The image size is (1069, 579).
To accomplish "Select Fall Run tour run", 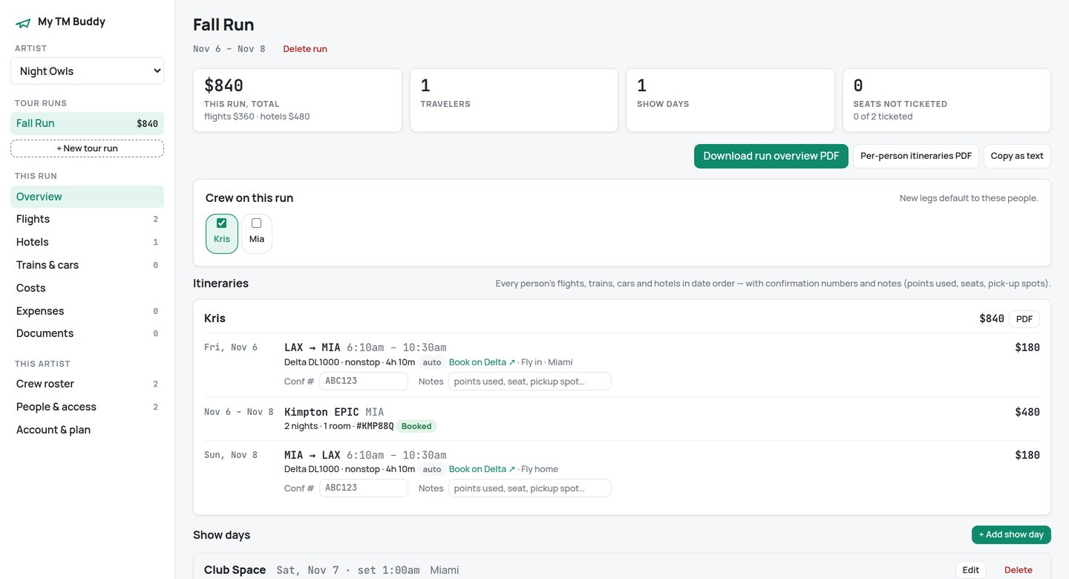I will (x=87, y=123).
